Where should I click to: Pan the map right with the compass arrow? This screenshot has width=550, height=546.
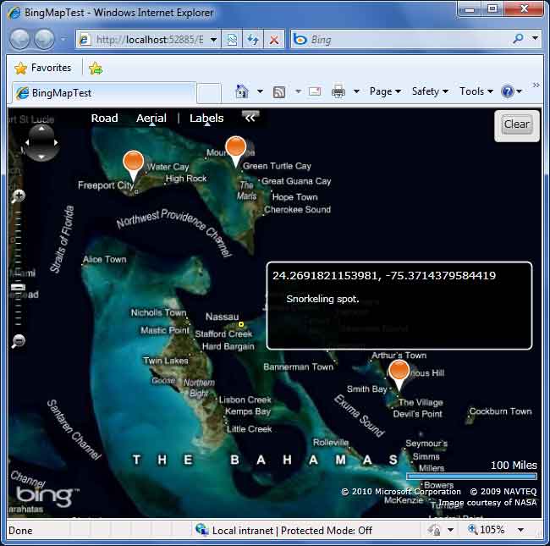pyautogui.click(x=55, y=143)
